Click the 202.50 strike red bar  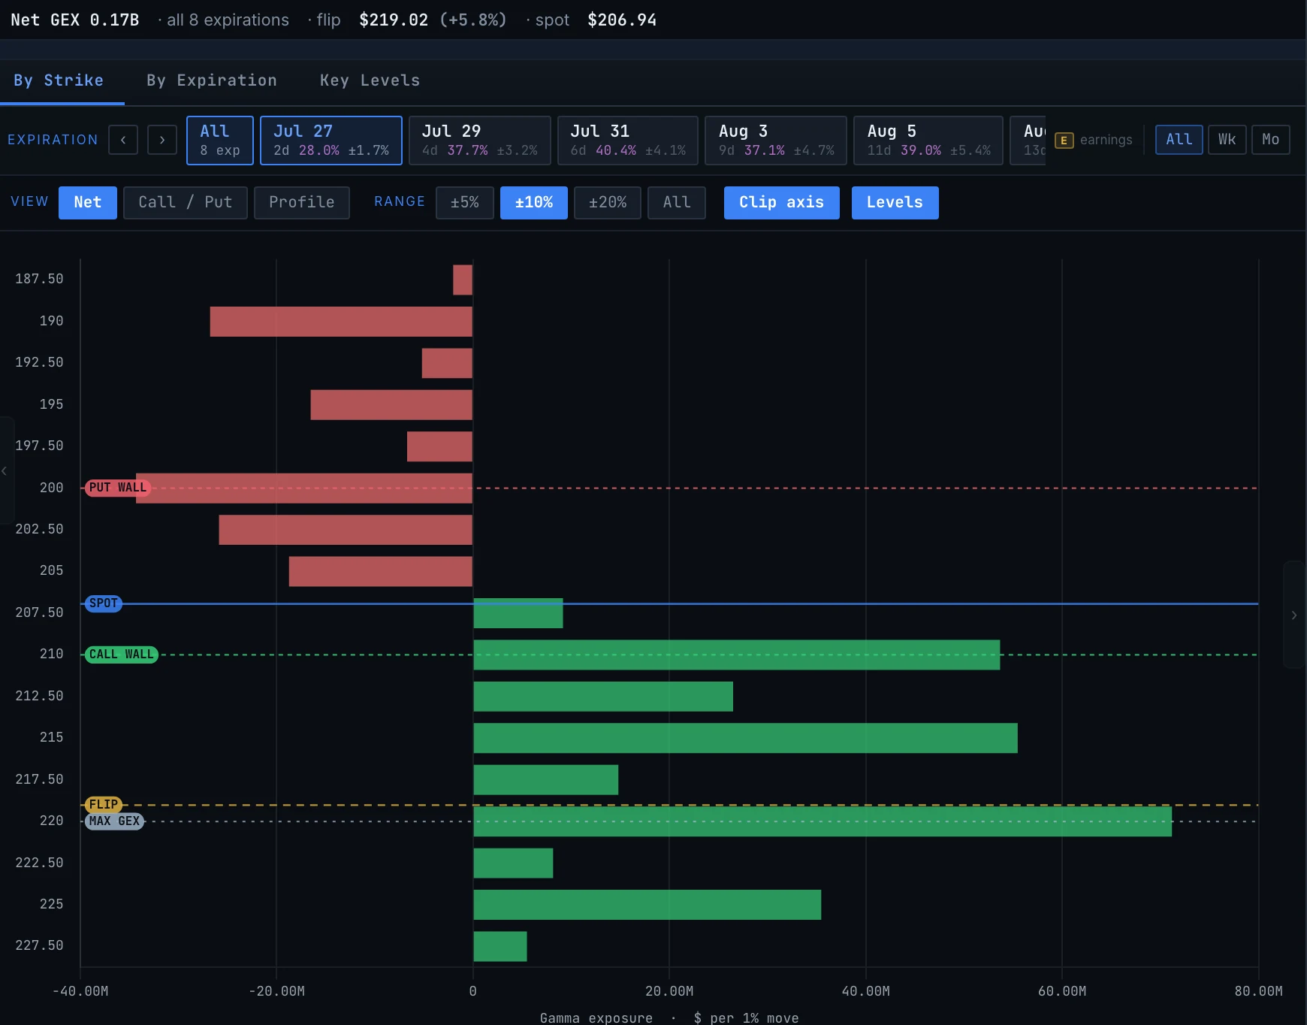tap(346, 530)
